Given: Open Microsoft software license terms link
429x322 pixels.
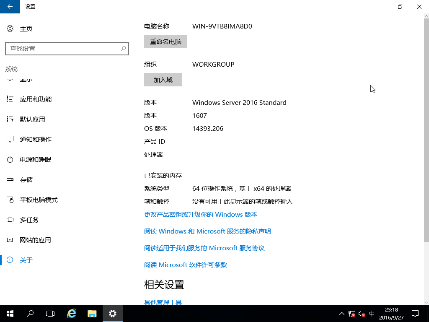Looking at the screenshot, I should (186, 265).
